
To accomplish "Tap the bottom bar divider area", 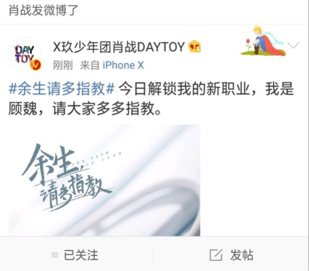I will pyautogui.click(x=153, y=255).
